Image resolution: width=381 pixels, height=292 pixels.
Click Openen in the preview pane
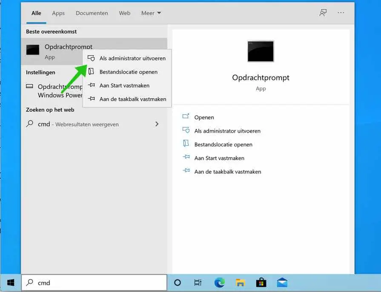coord(204,117)
